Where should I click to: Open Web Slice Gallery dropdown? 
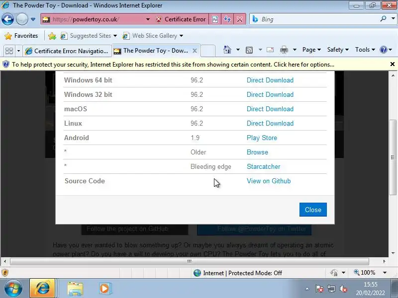(x=153, y=36)
